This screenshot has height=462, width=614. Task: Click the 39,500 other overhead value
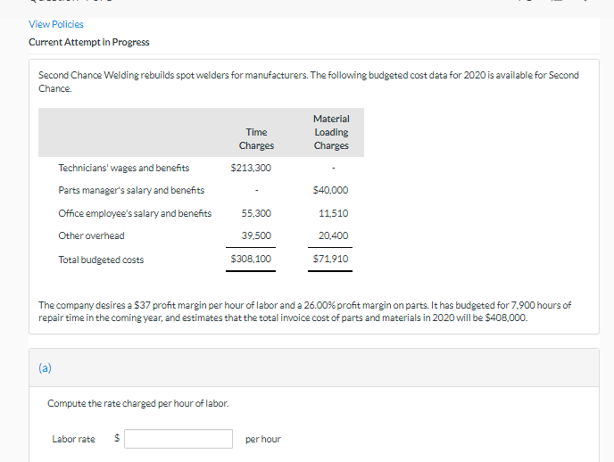click(256, 235)
